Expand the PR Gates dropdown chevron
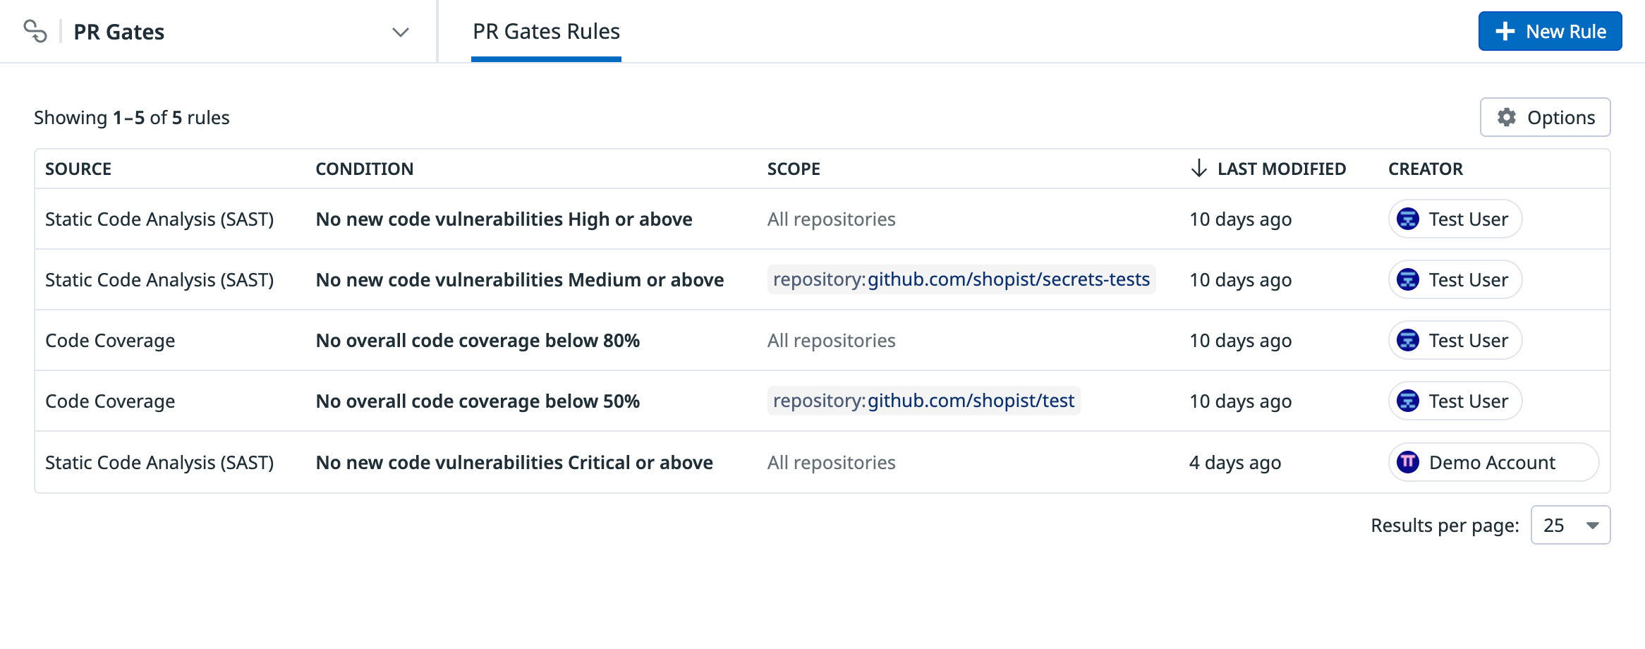This screenshot has height=649, width=1645. coord(401,32)
